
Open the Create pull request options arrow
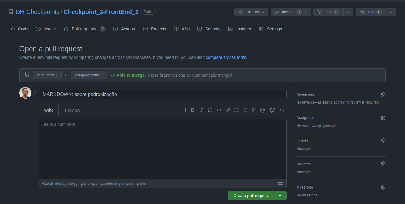[280, 196]
